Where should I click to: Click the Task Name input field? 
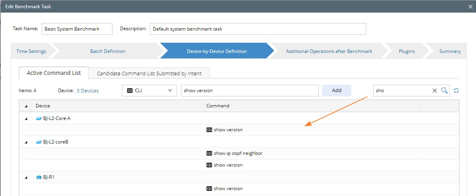pos(77,29)
